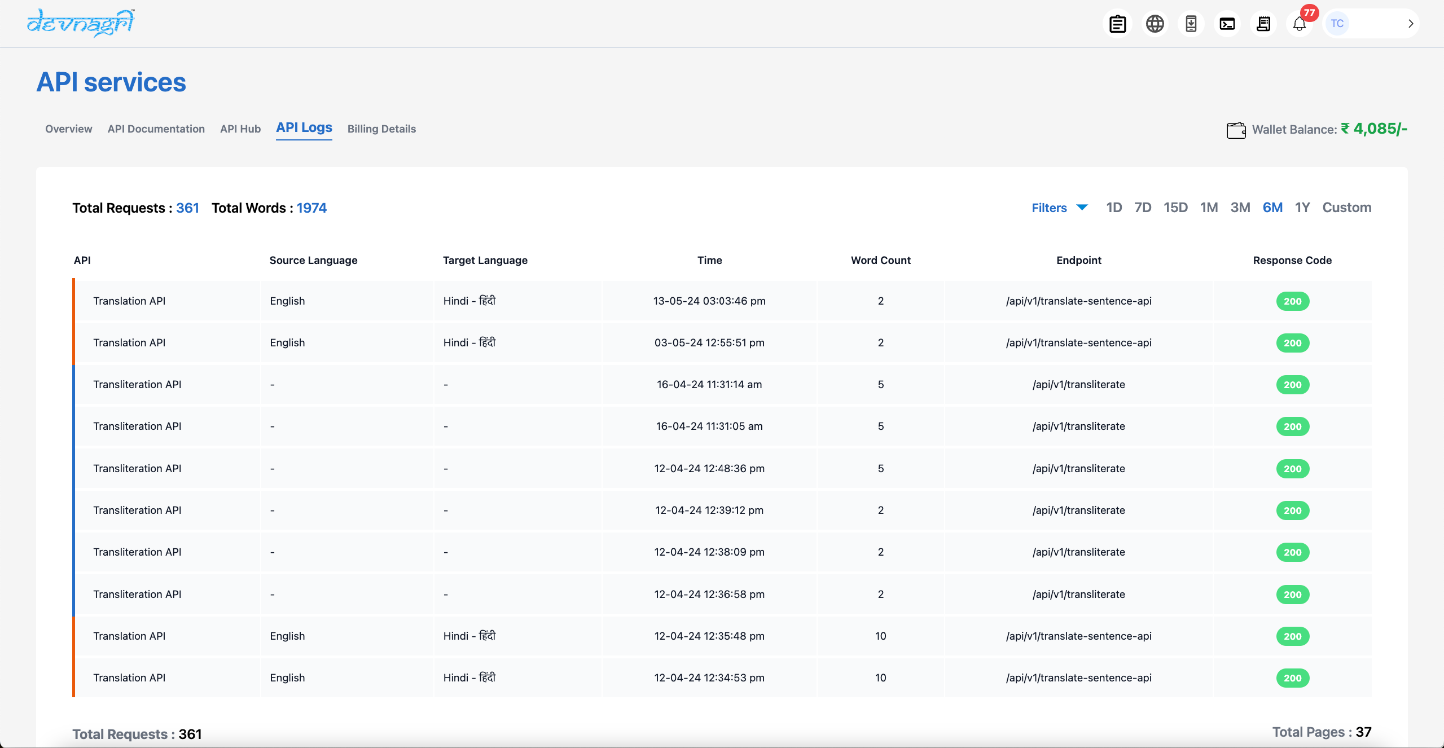Open the API Documentation tab

tap(156, 129)
